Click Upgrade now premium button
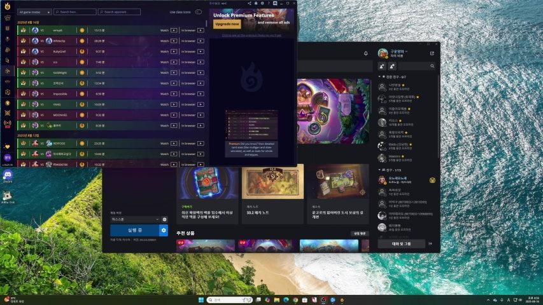Viewport: 543px width, 305px height. [x=227, y=24]
